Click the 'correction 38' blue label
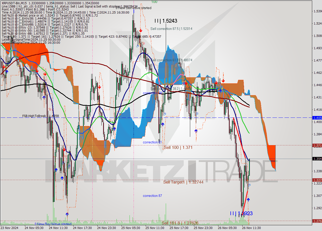 pos(152,93)
